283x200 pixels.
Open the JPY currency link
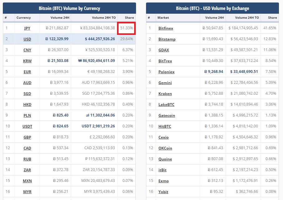[27, 28]
